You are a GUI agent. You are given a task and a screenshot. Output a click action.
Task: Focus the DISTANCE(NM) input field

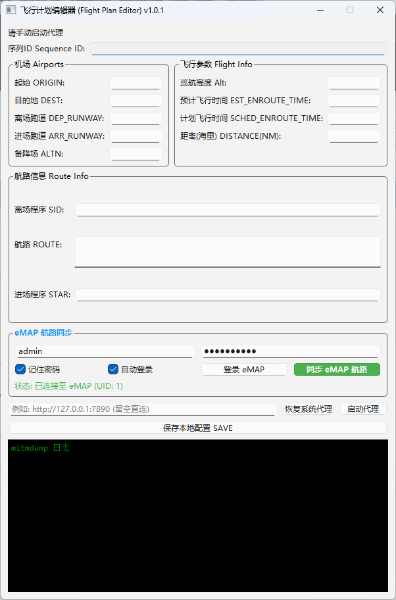(x=354, y=136)
